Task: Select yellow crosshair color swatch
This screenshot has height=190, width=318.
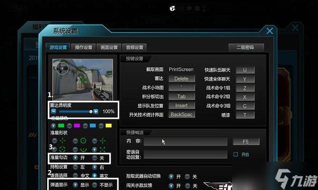Action: coord(108,125)
